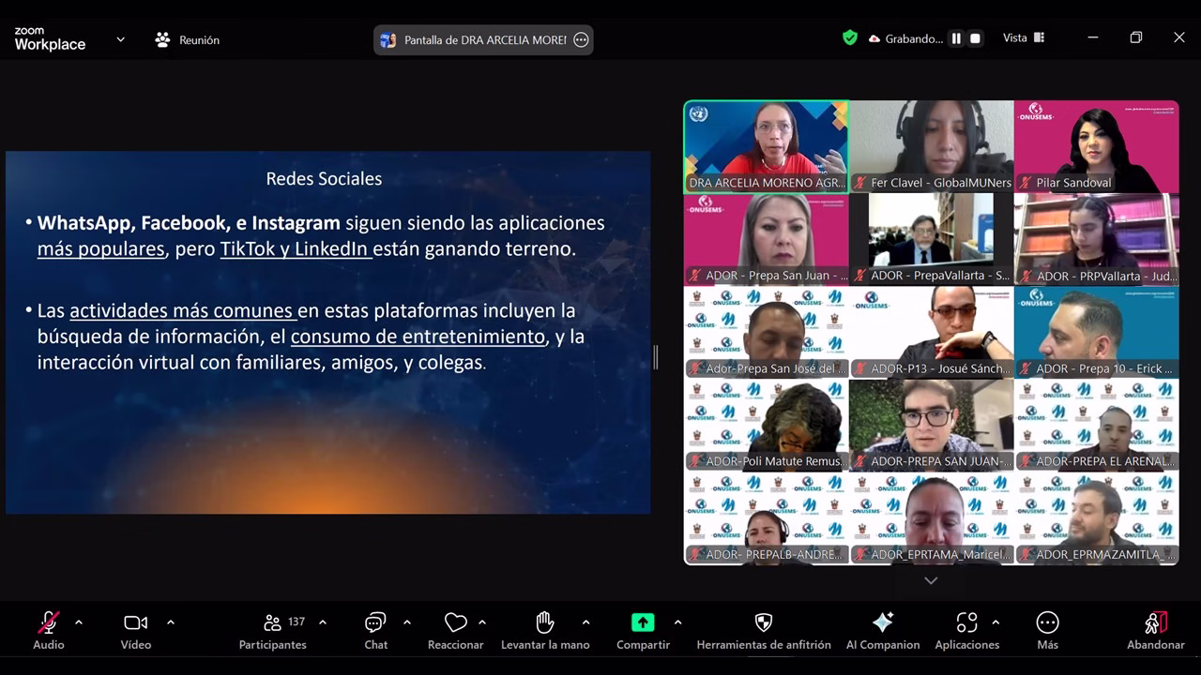The width and height of the screenshot is (1201, 675).
Task: Expand audio options caret
Action: pos(79,622)
